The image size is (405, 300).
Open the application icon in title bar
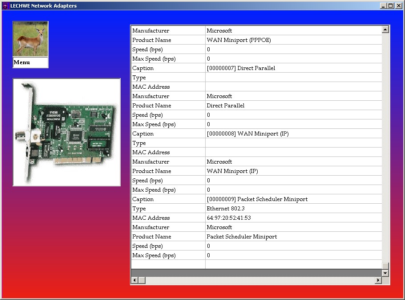pos(5,6)
